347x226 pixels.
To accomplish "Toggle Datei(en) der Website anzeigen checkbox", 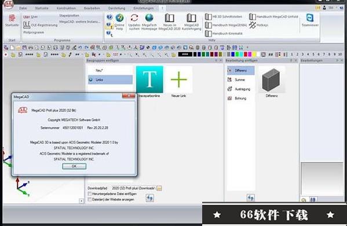I will pyautogui.click(x=90, y=199).
